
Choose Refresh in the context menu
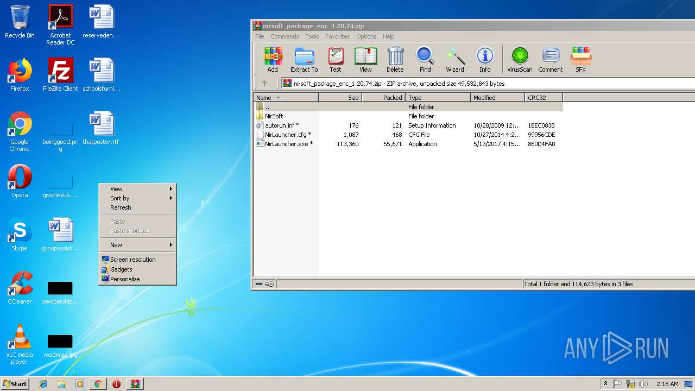click(x=138, y=207)
